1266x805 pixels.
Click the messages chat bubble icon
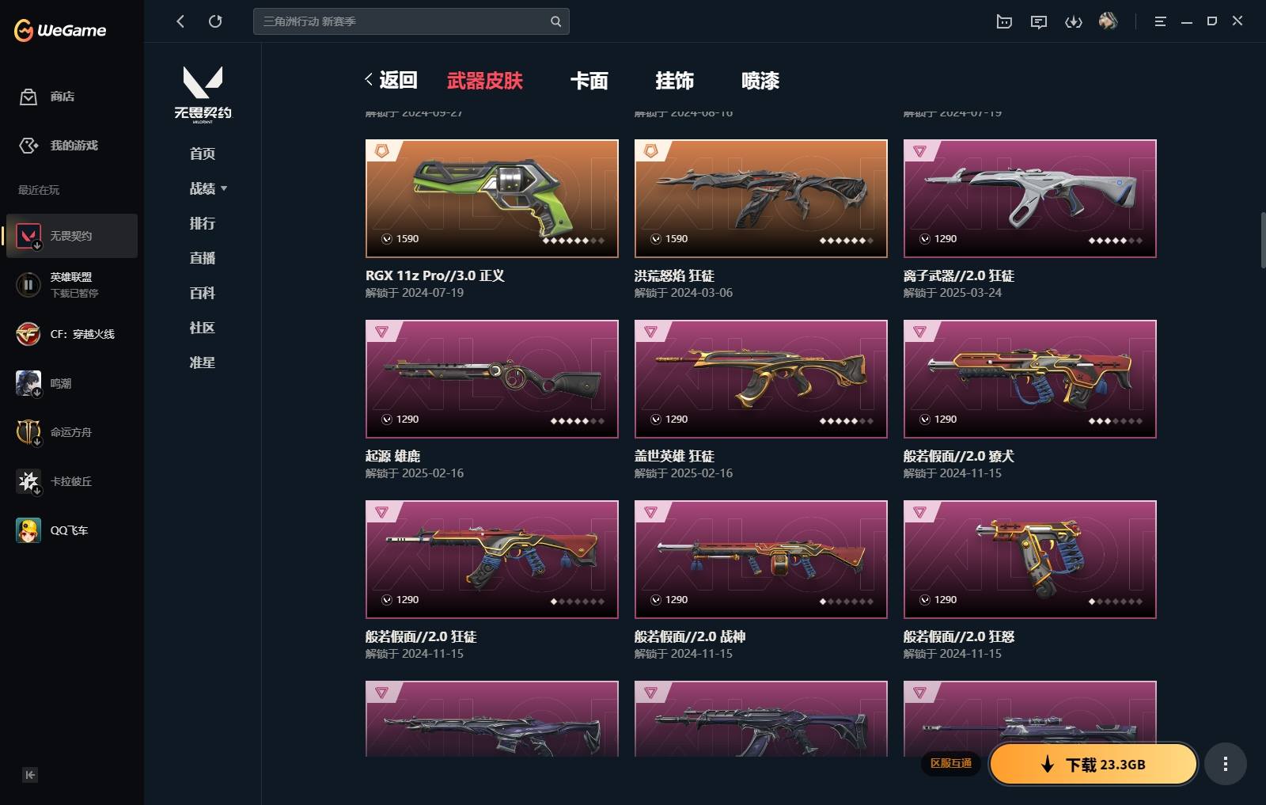pyautogui.click(x=1039, y=21)
